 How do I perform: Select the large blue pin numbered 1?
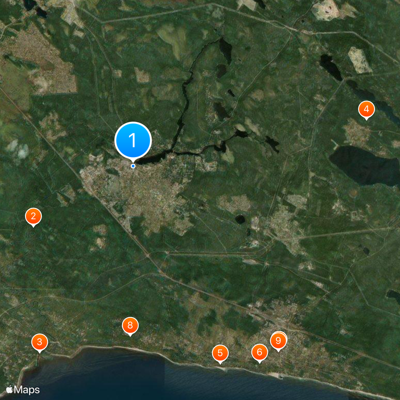pyautogui.click(x=133, y=140)
